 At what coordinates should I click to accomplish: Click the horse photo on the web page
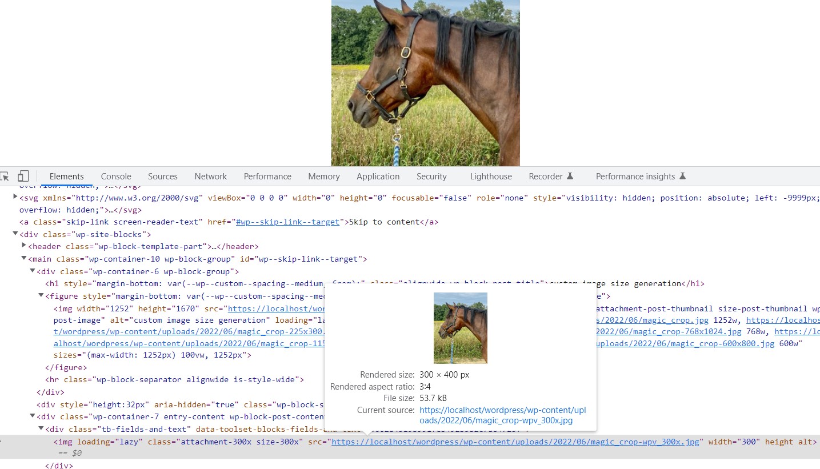(426, 83)
